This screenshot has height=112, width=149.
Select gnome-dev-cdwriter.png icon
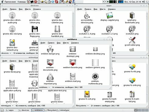point(57,15)
